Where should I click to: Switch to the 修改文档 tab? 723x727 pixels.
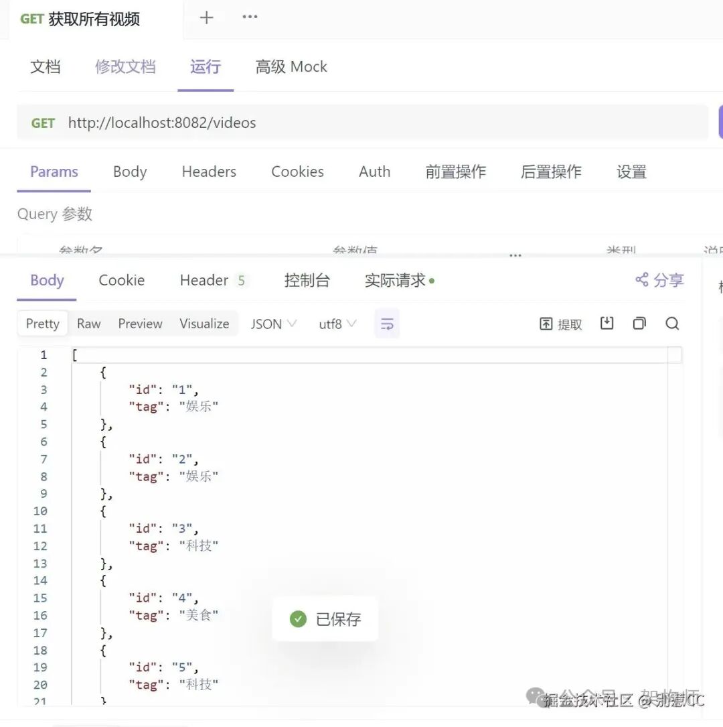125,67
